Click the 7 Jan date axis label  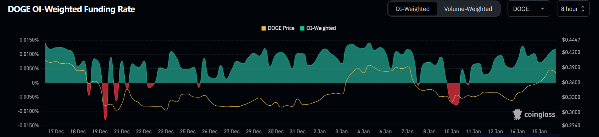[407, 131]
